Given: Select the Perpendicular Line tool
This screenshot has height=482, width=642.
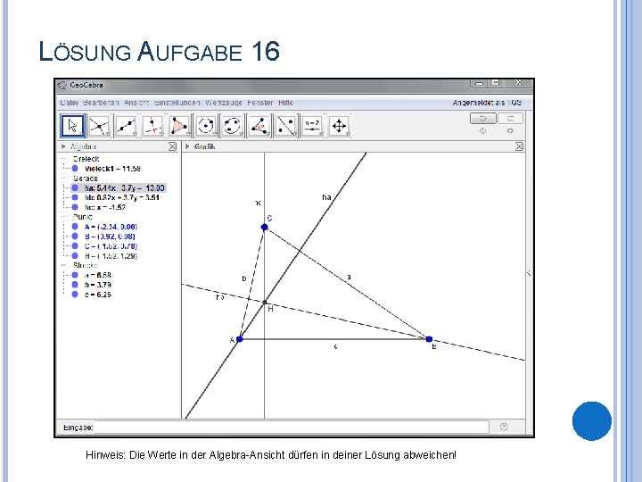Looking at the screenshot, I should [x=152, y=126].
